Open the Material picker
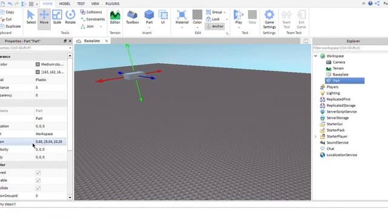388x218 pixels. [x=182, y=17]
